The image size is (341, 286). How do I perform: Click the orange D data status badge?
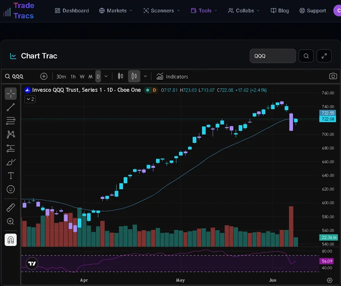154,90
